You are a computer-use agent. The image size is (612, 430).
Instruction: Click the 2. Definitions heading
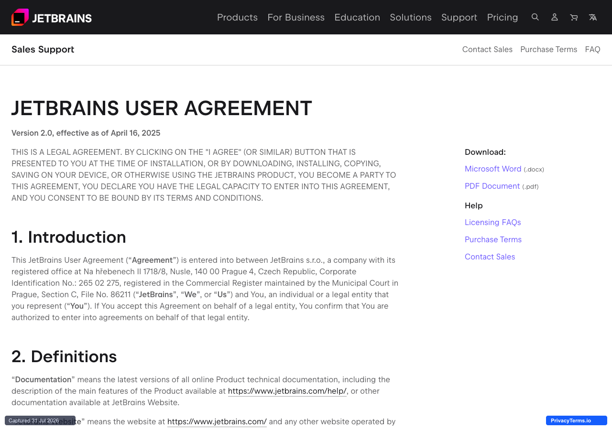[64, 356]
